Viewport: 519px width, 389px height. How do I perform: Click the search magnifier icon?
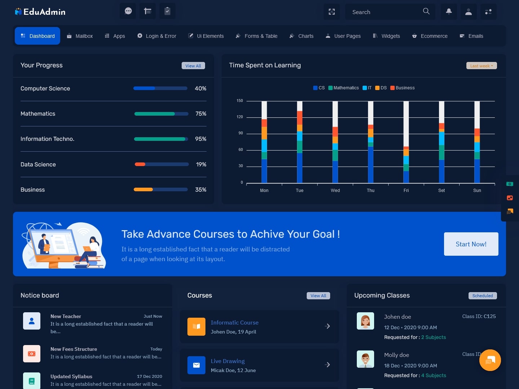click(426, 11)
